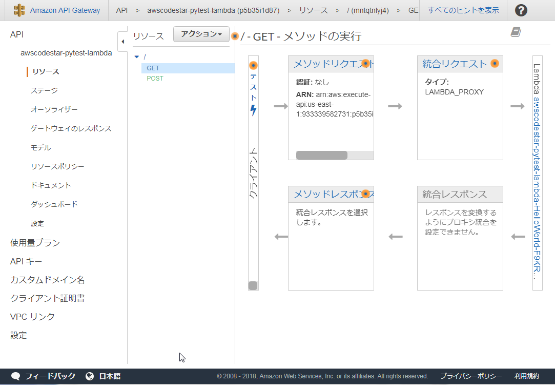Click the hint dot beside GET method title
The height and width of the screenshot is (385, 555).
pos(234,36)
